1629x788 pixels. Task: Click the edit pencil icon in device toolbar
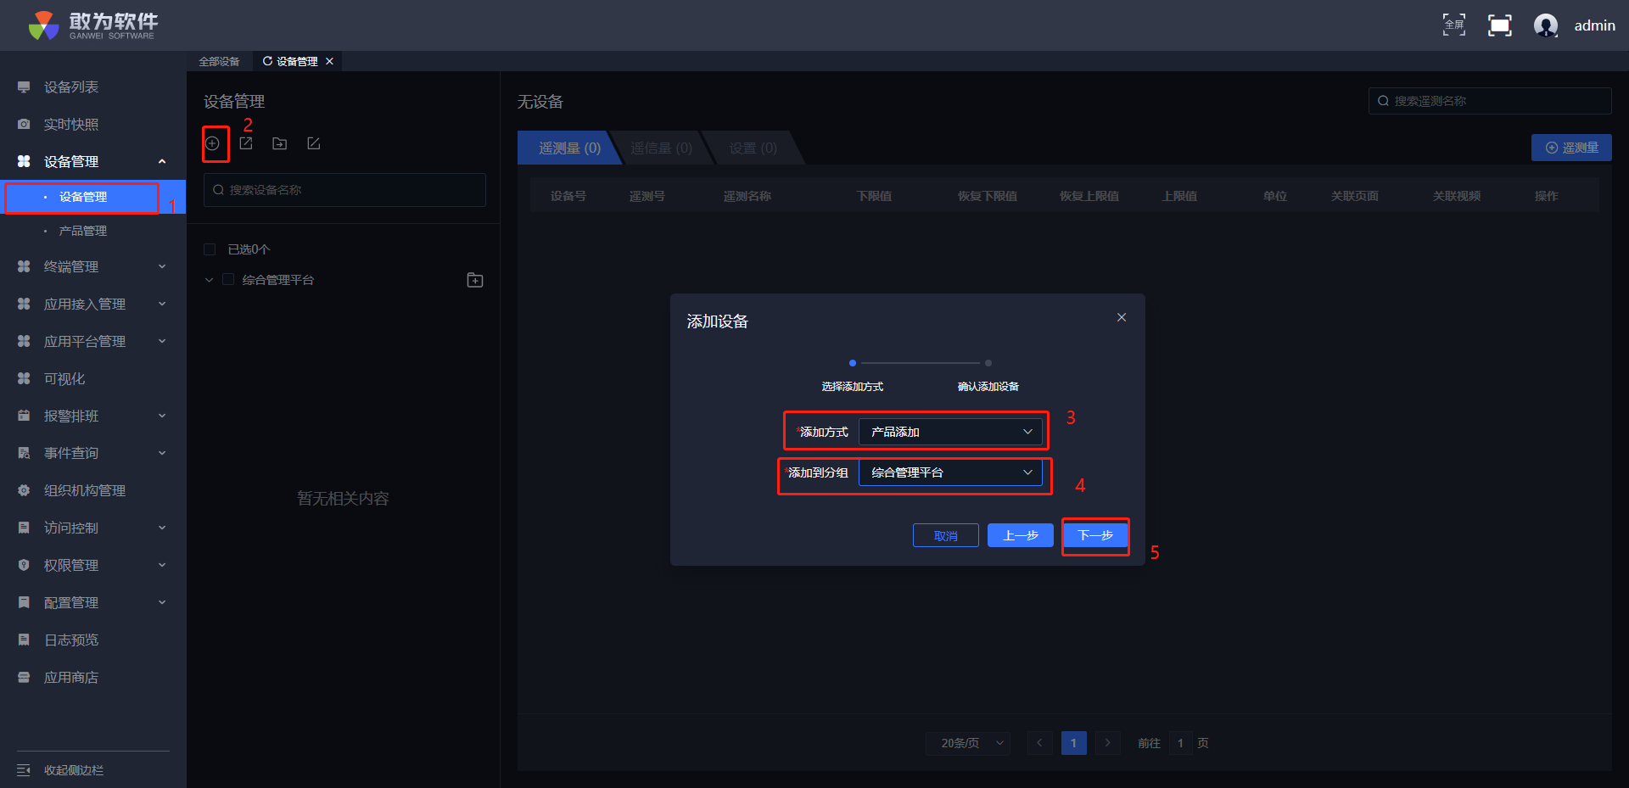pos(313,143)
